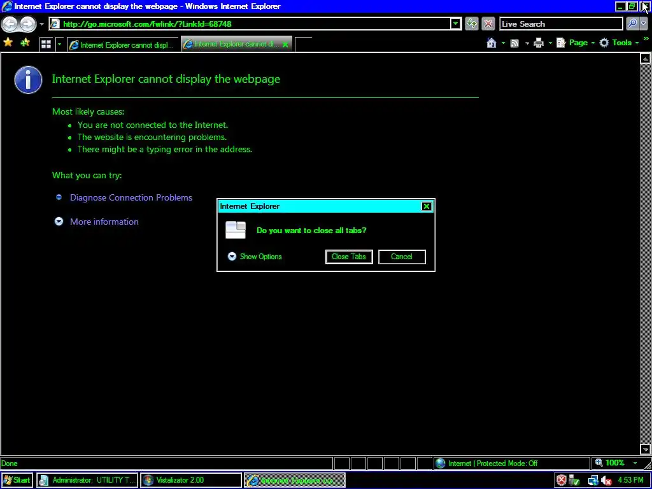The width and height of the screenshot is (652, 489).
Task: Click the 4:53 PM clock
Action: [x=631, y=480]
